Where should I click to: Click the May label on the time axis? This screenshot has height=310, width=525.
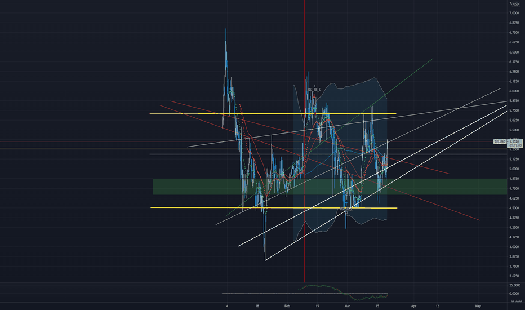pyautogui.click(x=478, y=306)
